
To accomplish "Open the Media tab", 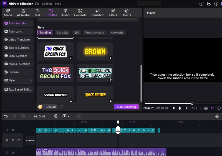I will pyautogui.click(x=8, y=13).
